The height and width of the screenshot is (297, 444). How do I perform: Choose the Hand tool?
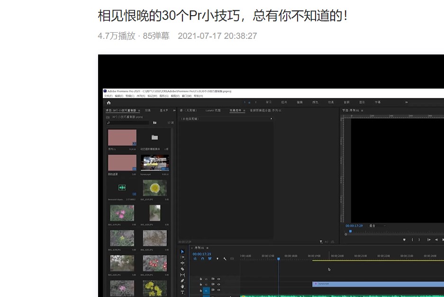[182, 287]
